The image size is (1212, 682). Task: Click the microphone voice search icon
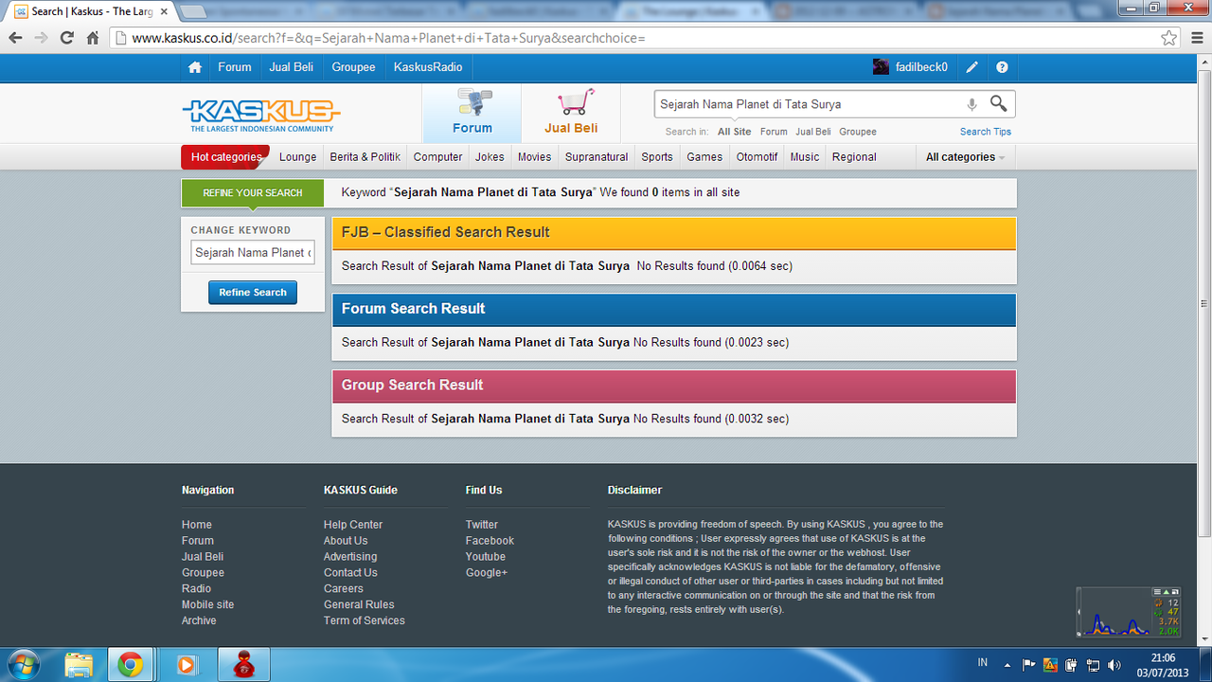pos(971,104)
